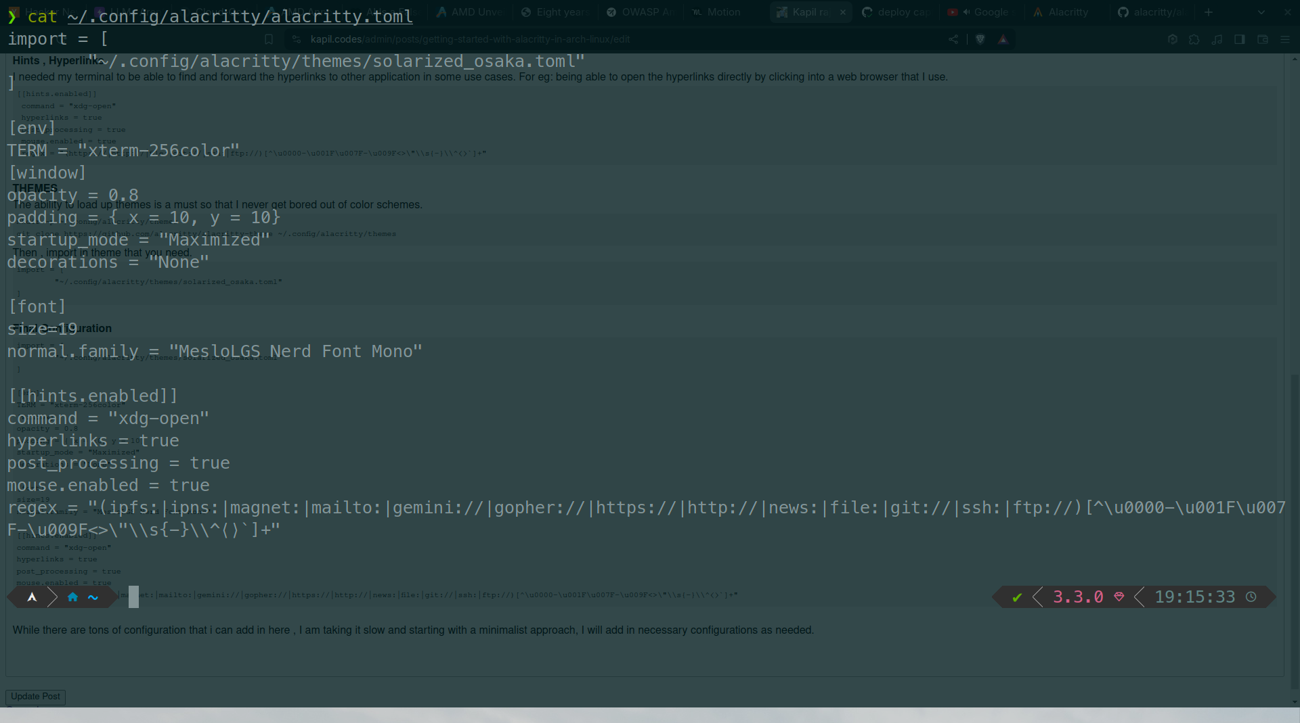This screenshot has height=723, width=1300.
Task: Click the kapil.codes address bar
Action: pyautogui.click(x=609, y=39)
